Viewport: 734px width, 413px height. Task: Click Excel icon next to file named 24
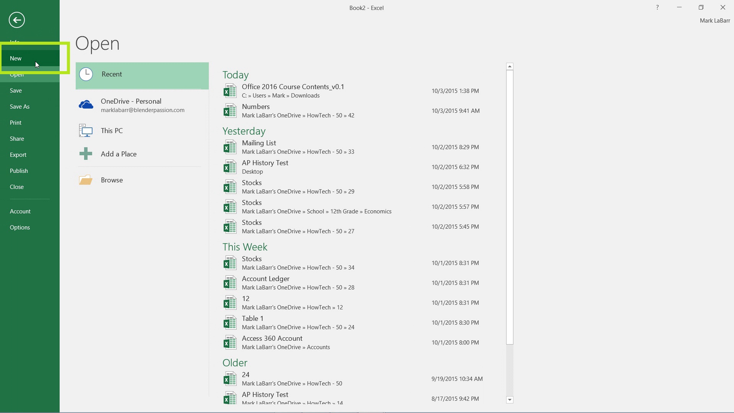(x=230, y=379)
